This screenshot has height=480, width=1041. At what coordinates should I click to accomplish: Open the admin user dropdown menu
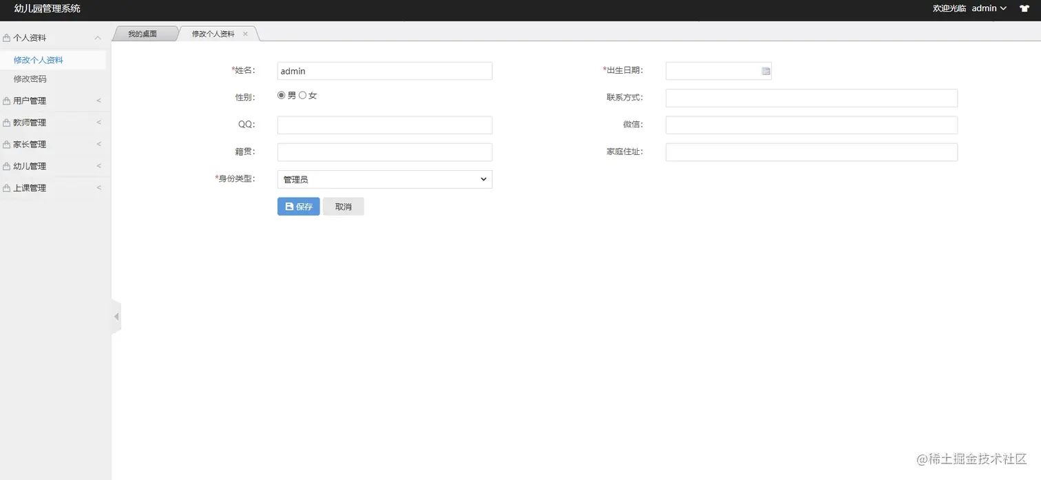point(989,8)
